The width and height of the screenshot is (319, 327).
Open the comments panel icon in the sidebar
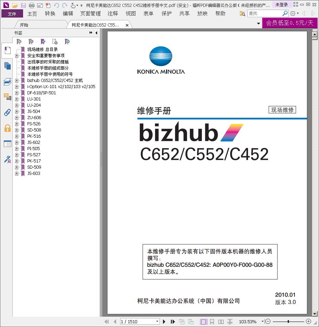8,97
